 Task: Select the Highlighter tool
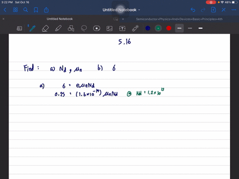point(58,28)
